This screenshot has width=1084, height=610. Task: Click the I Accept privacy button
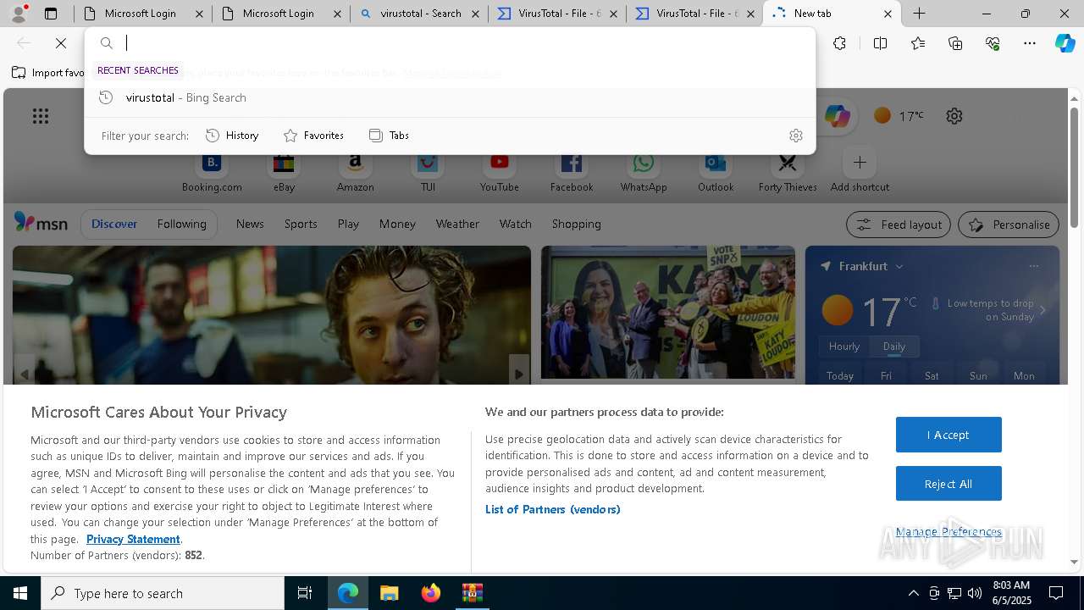point(948,435)
